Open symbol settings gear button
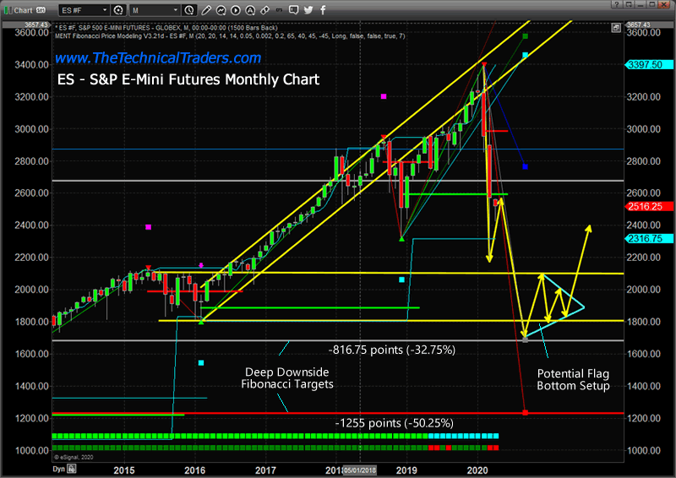Screen dimensions: 676x478 click(118, 10)
